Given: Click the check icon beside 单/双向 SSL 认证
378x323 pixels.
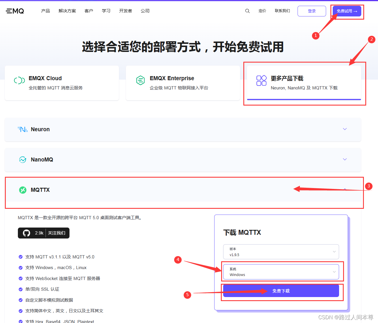Looking at the screenshot, I should click(x=20, y=289).
